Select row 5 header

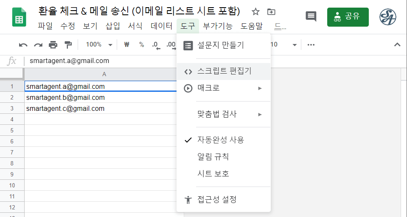click(x=12, y=130)
